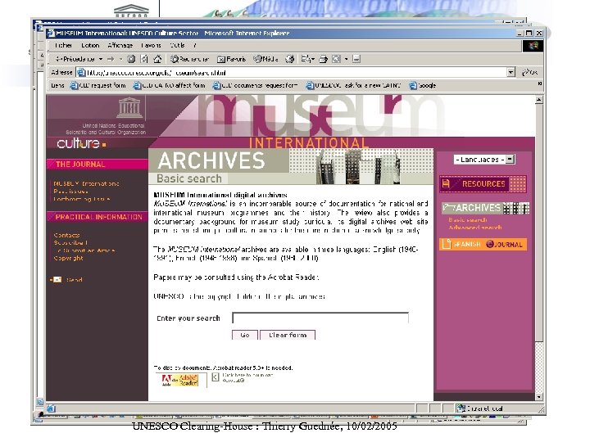Open the SPANISH JOURNAL button
Image resolution: width=590 pixels, height=442 pixels.
coord(483,244)
